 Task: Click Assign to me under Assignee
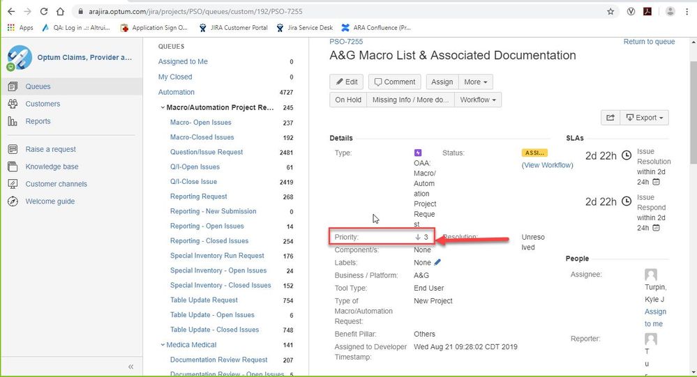[654, 318]
